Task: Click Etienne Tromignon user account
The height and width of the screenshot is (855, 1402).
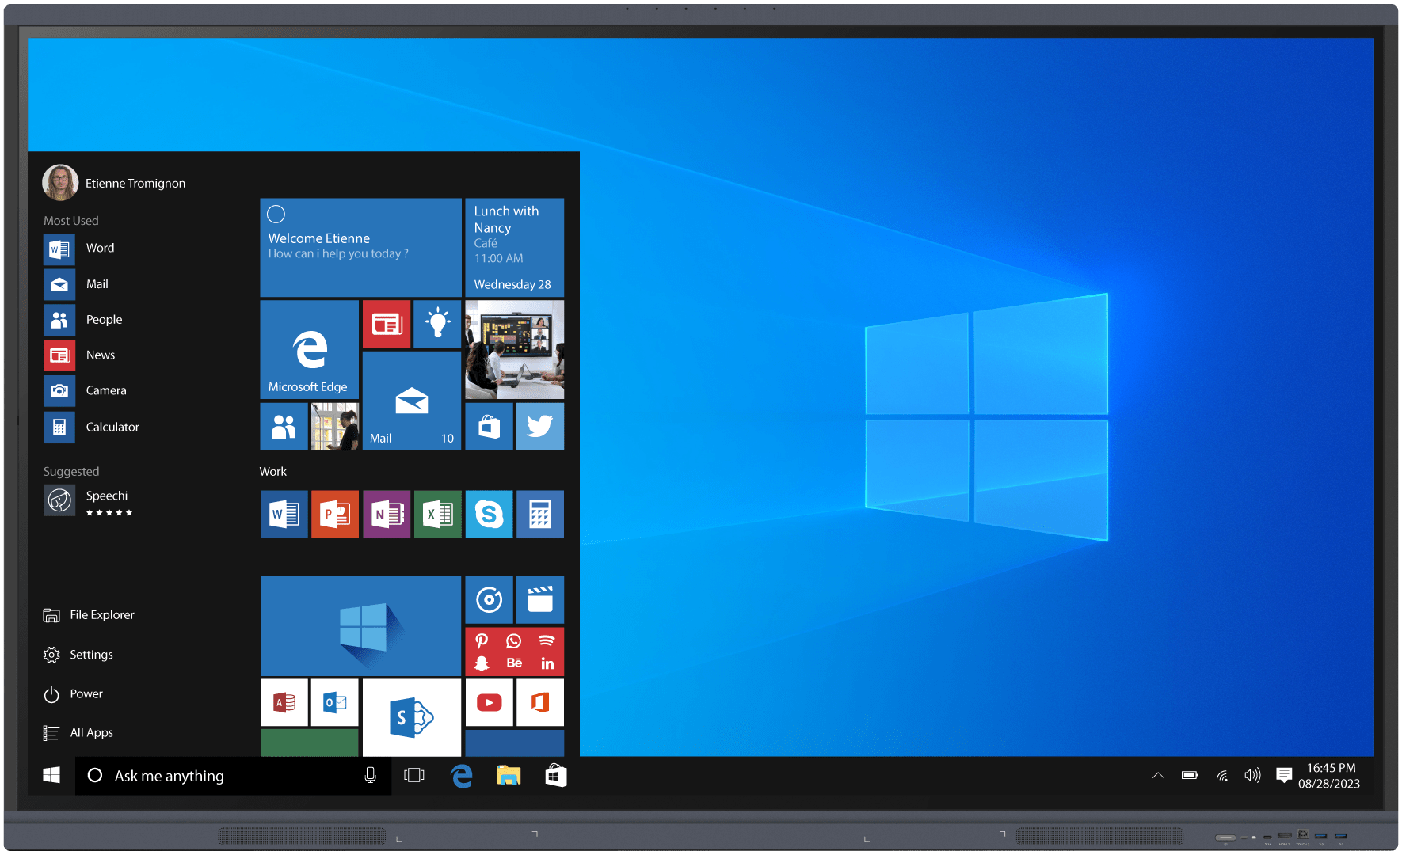Action: [114, 183]
